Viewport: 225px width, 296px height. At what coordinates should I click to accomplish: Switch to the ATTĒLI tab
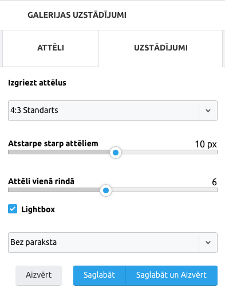coord(50,48)
